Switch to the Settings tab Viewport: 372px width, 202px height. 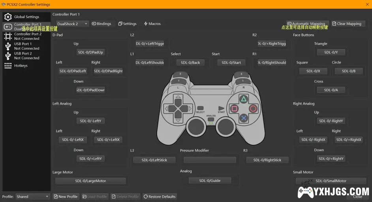coord(128,24)
